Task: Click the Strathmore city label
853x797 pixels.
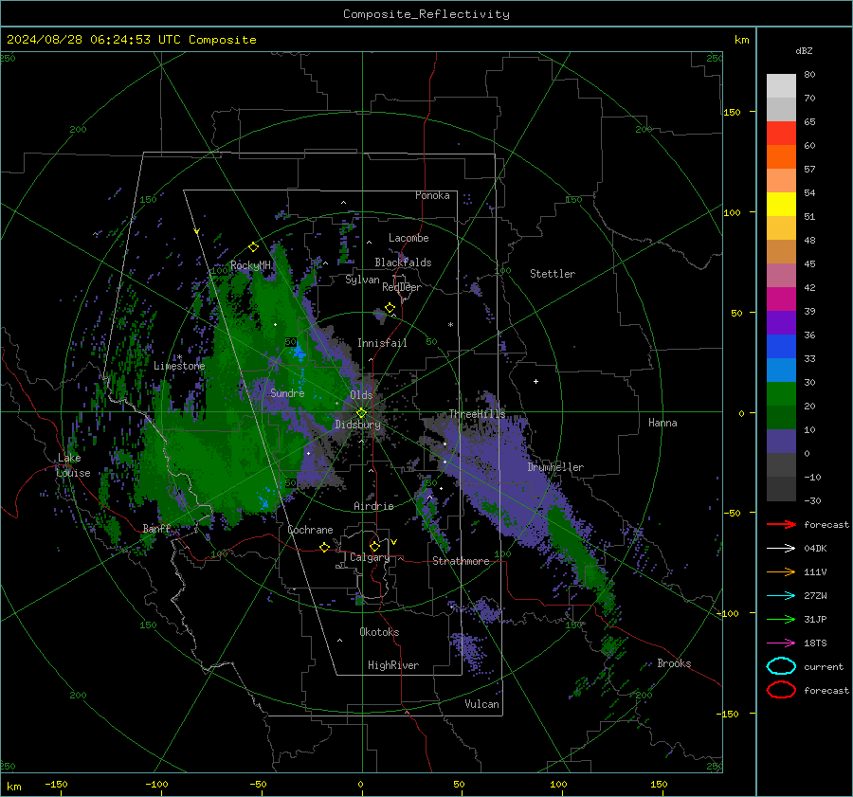Action: [x=461, y=561]
